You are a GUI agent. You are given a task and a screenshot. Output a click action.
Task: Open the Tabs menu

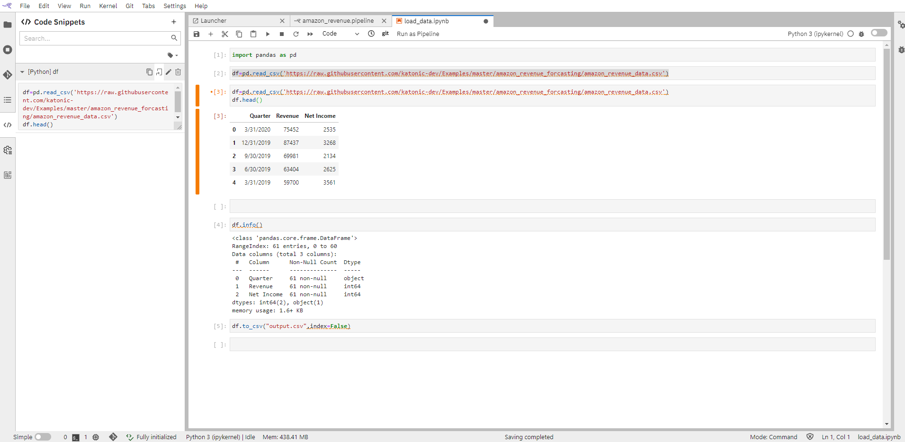pyautogui.click(x=149, y=6)
